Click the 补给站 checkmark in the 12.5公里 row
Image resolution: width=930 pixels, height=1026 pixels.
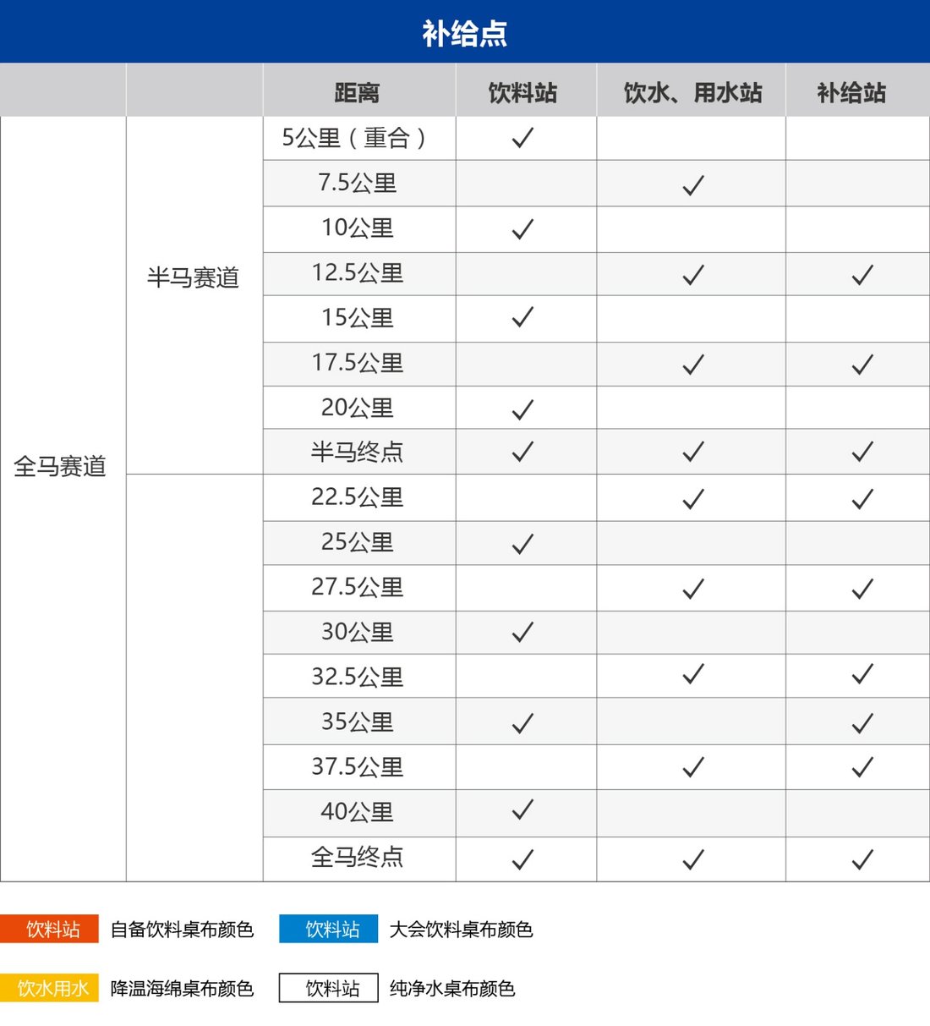pos(862,275)
